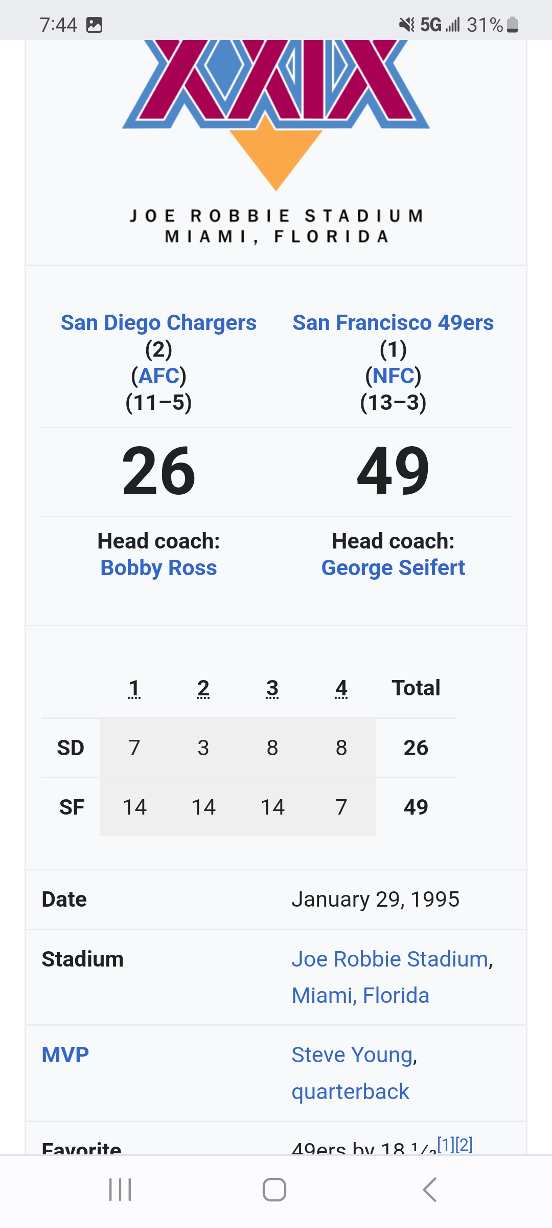Tap the quarter 3 column header
The width and height of the screenshot is (552, 1228).
(272, 689)
